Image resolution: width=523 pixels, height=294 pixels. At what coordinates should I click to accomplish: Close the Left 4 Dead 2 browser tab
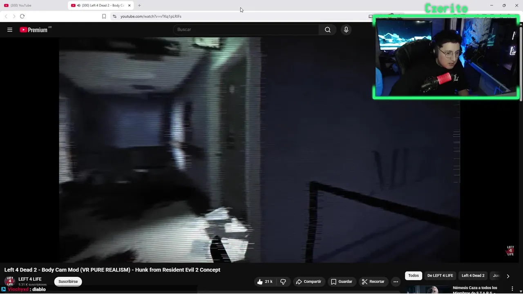(130, 5)
